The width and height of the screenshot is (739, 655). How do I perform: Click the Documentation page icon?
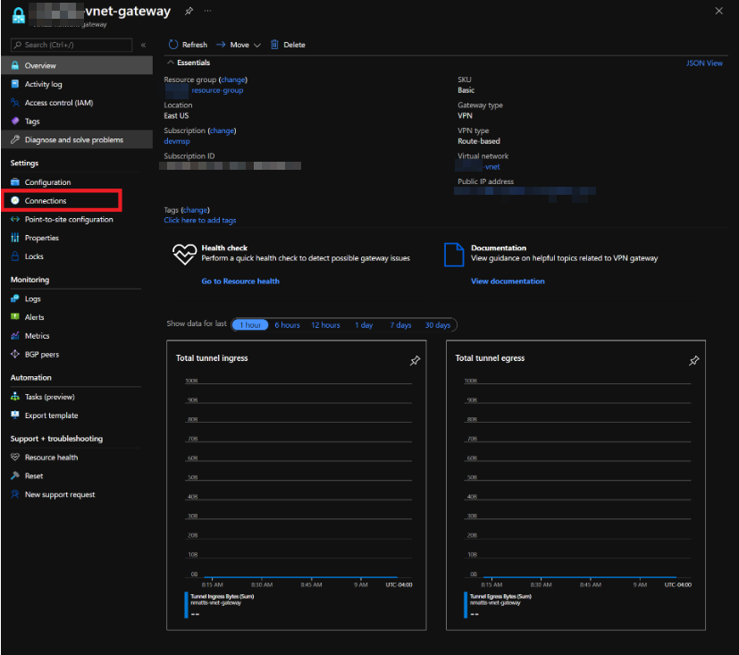pyautogui.click(x=454, y=255)
